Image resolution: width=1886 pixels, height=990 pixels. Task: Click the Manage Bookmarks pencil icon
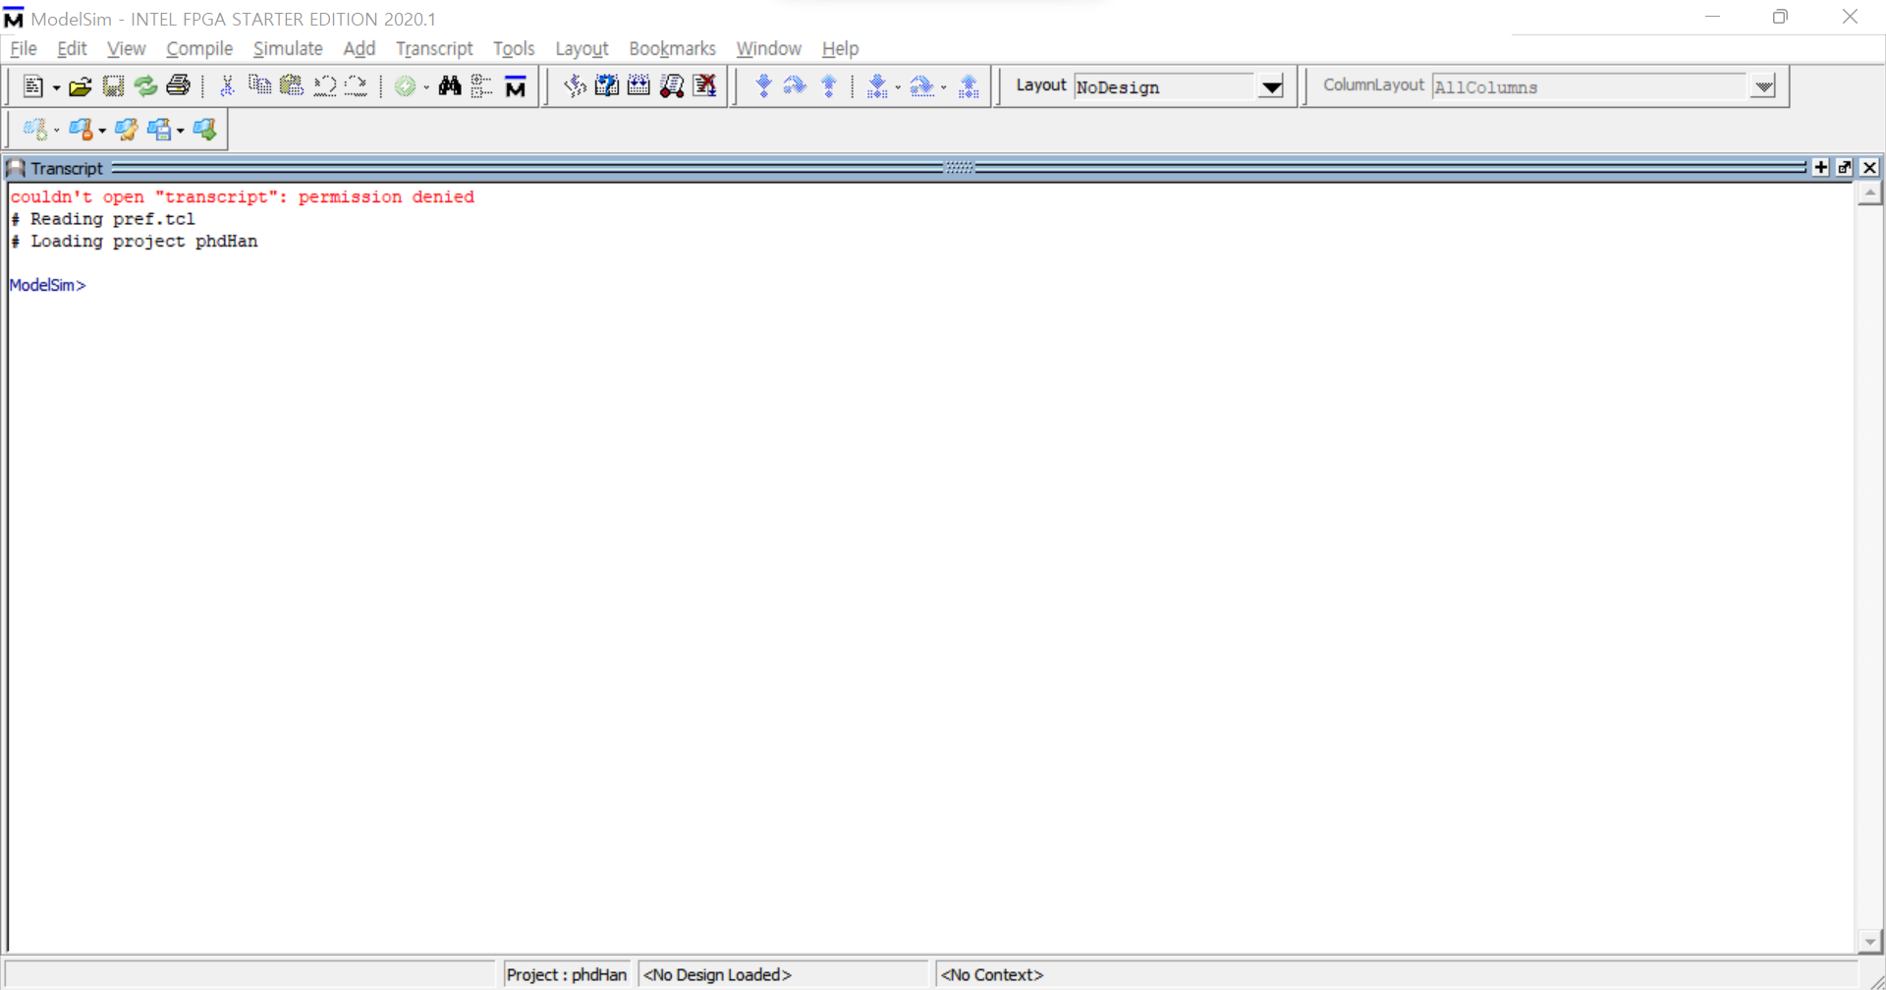pos(127,129)
